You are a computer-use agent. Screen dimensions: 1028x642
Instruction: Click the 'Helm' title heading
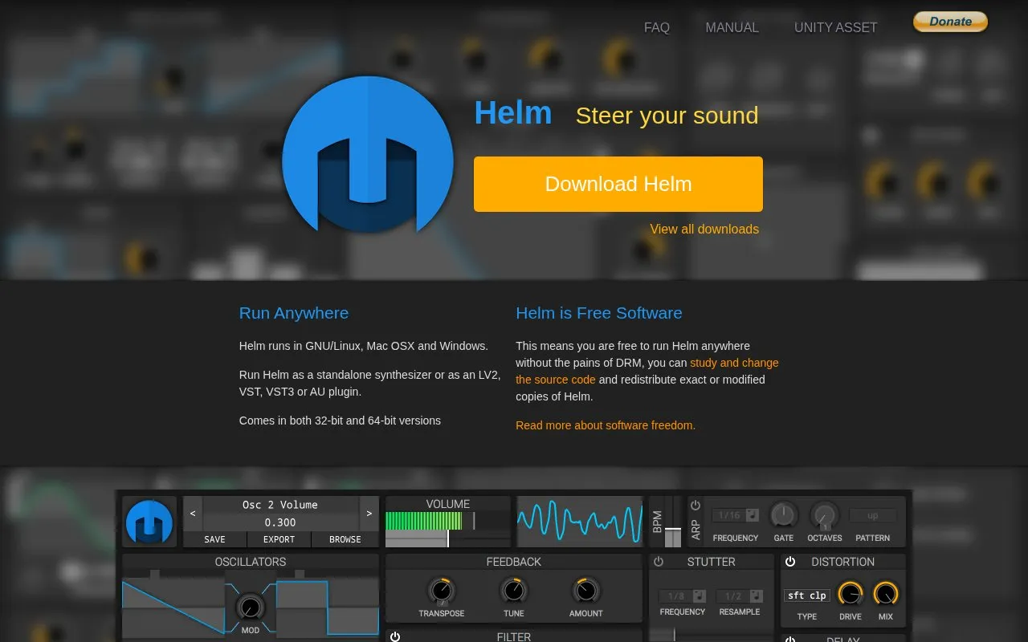click(x=513, y=113)
